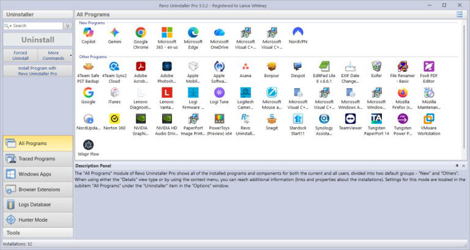
Task: Select the Microsoft OneDrive icon
Action: (x=220, y=32)
